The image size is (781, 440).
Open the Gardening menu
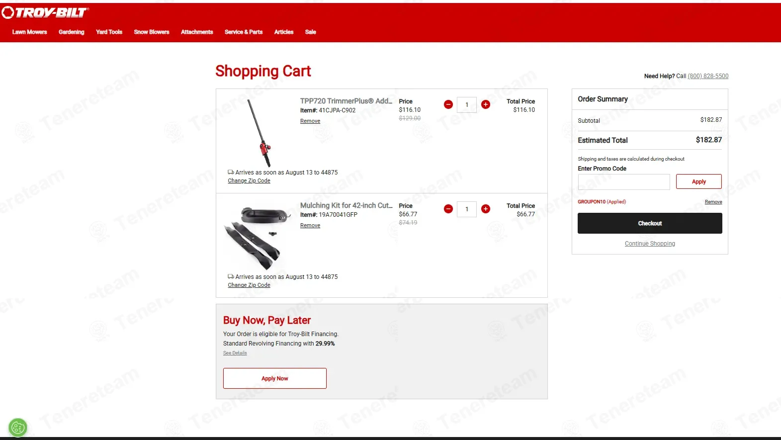[72, 32]
